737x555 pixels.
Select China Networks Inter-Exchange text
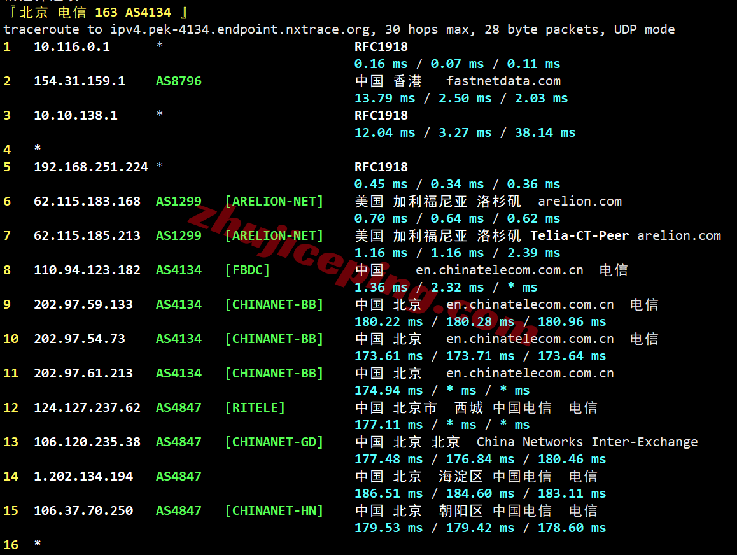point(587,442)
